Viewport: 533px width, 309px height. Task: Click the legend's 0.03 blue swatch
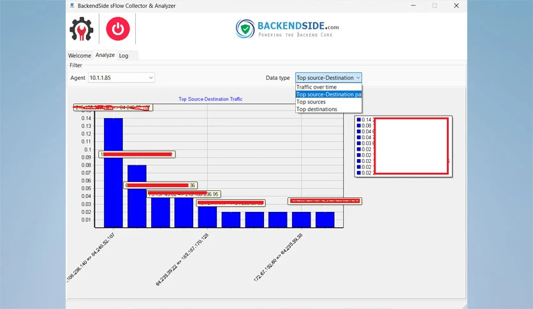(358, 143)
